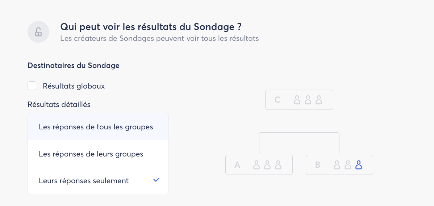Click last person icon in group C
The height and width of the screenshot is (206, 434).
point(319,100)
